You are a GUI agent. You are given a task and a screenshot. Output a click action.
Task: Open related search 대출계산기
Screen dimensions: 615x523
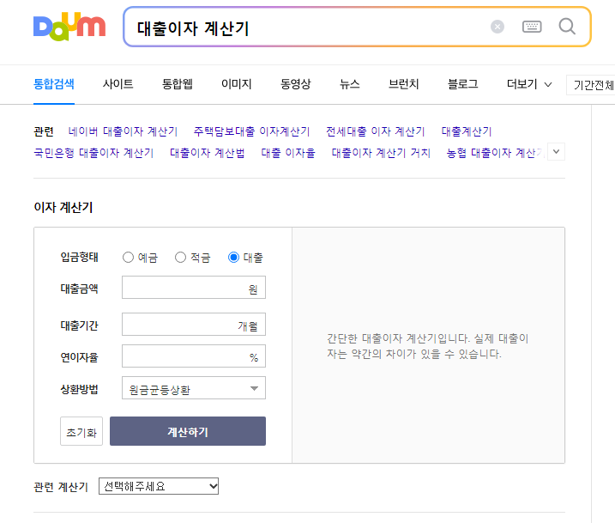point(467,131)
